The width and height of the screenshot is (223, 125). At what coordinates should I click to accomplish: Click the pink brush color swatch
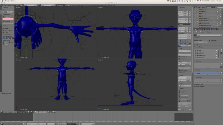click(x=8, y=19)
